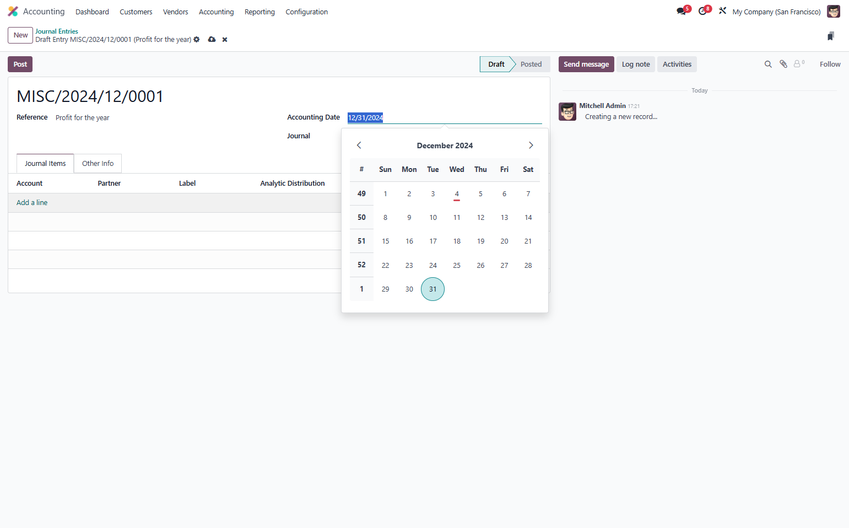The image size is (849, 528).
Task: Open the Activities button in chatter
Action: [677, 64]
